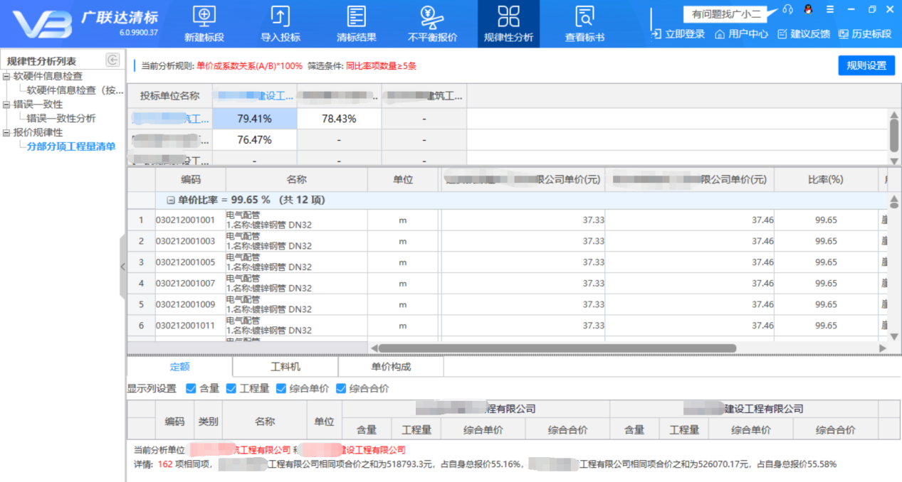
Task: Collapse the 规律性分析列表 panel icon
Action: pyautogui.click(x=112, y=60)
